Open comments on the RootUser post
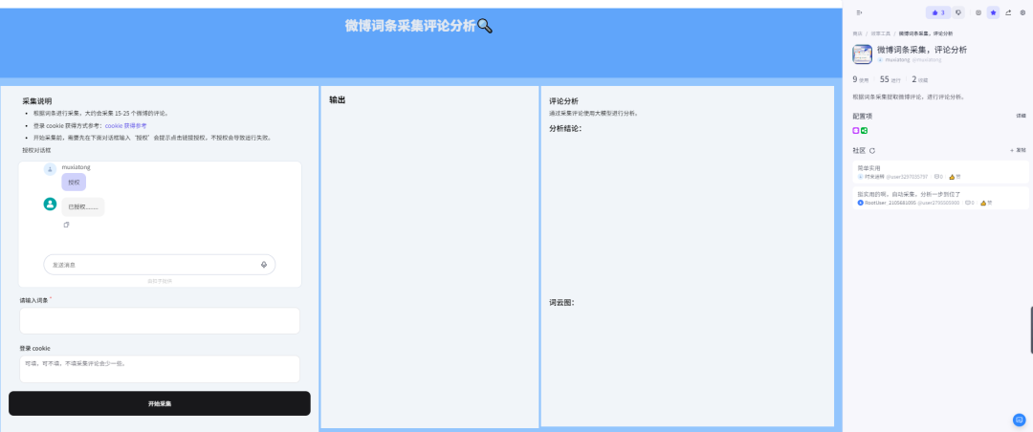Viewport: 1033px width, 432px height. pyautogui.click(x=969, y=203)
